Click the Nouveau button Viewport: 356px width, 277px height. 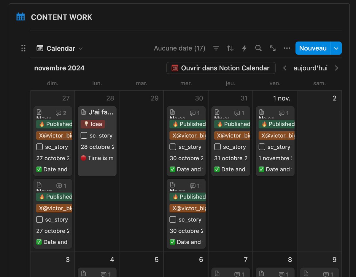click(313, 48)
